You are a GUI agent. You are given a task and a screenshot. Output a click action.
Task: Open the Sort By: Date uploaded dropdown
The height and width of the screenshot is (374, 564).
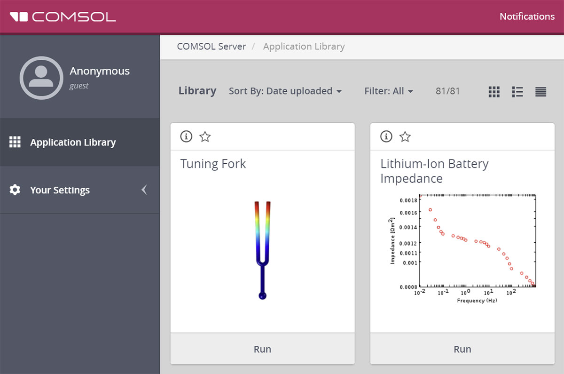[285, 91]
